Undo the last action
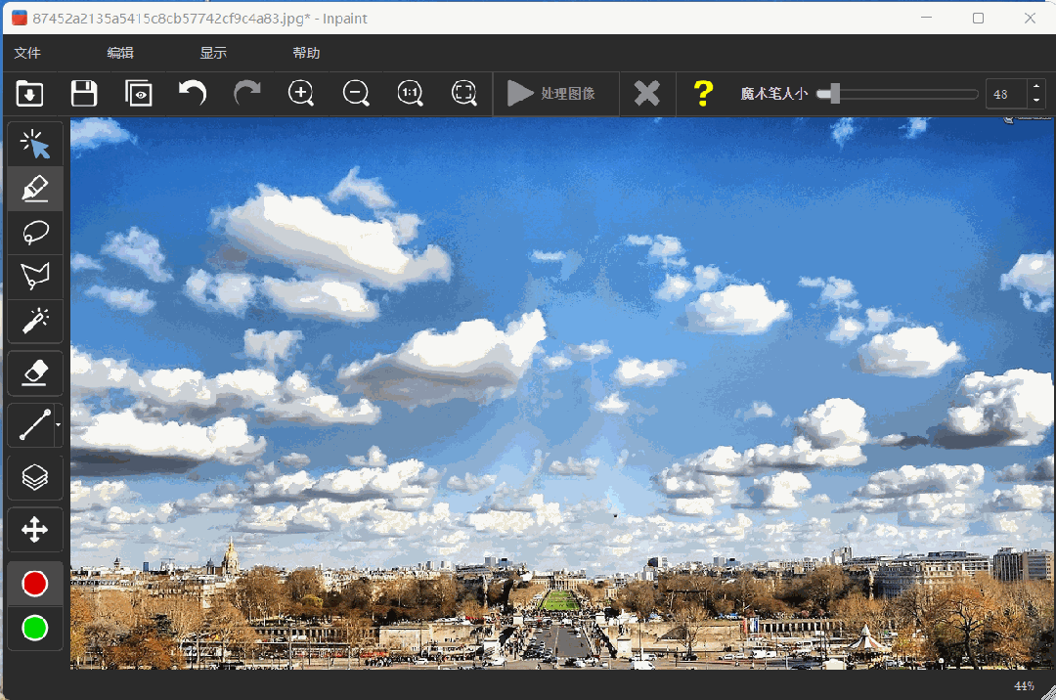 [193, 93]
